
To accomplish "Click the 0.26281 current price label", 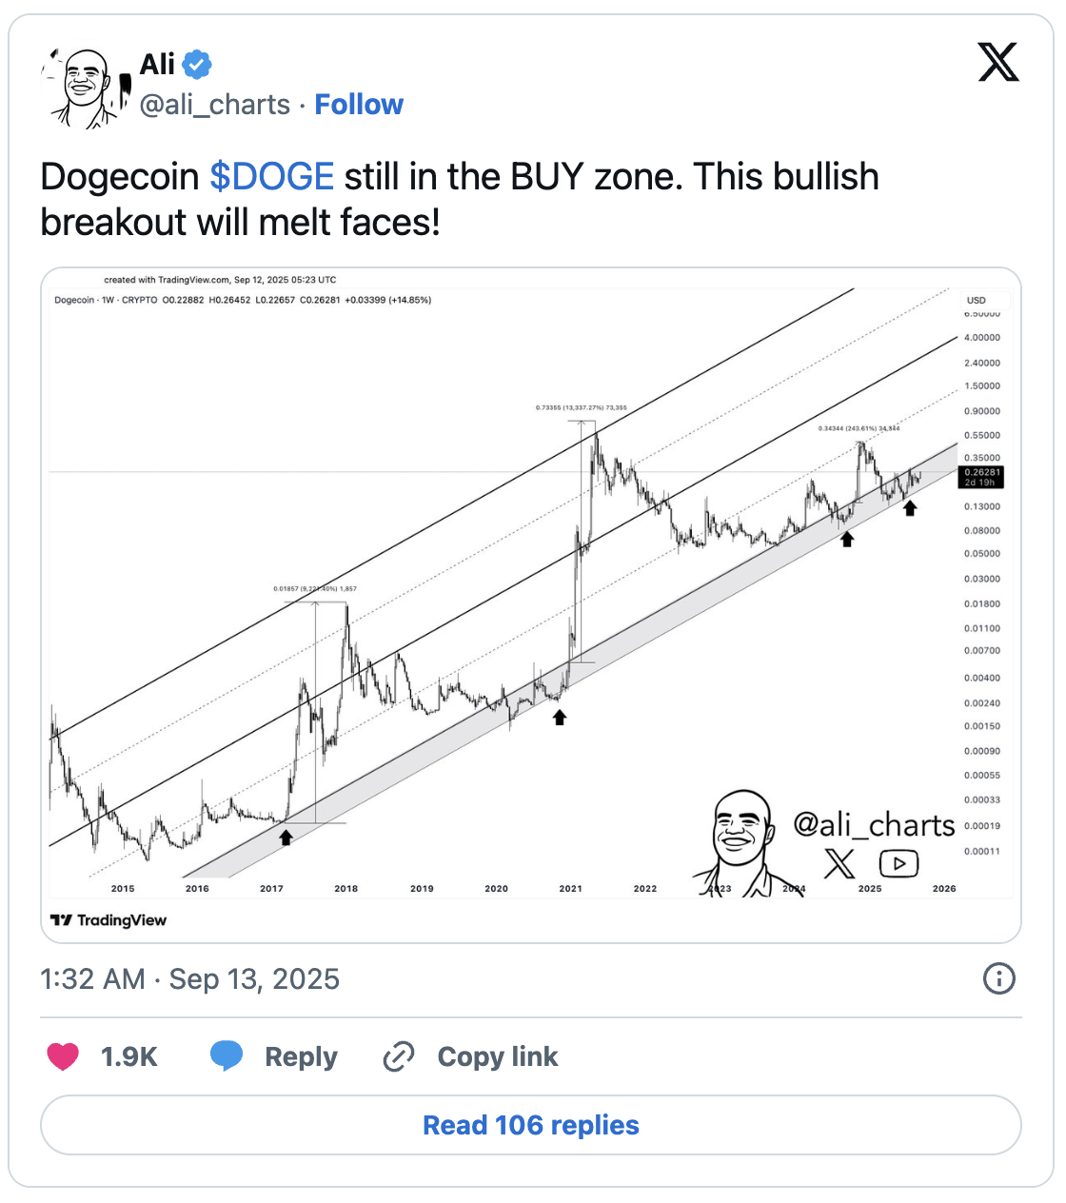I will point(981,473).
